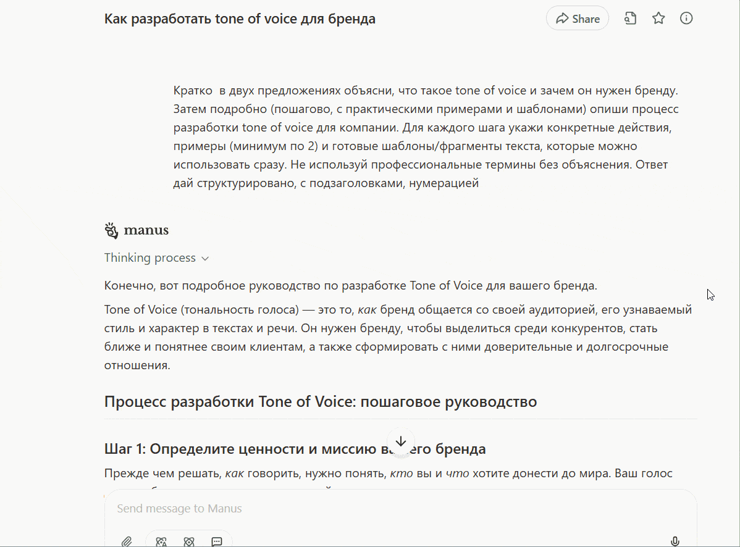The height and width of the screenshot is (547, 740).
Task: Click the share arrow icon
Action: tap(562, 19)
